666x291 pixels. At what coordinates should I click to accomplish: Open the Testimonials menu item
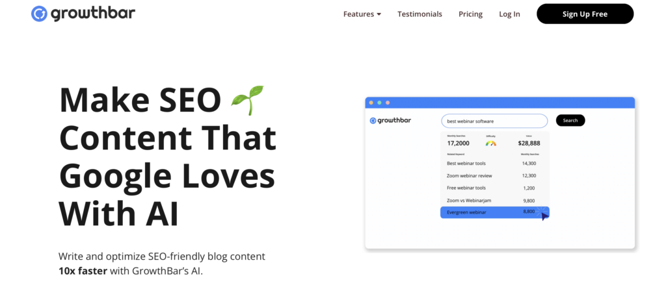pyautogui.click(x=420, y=14)
